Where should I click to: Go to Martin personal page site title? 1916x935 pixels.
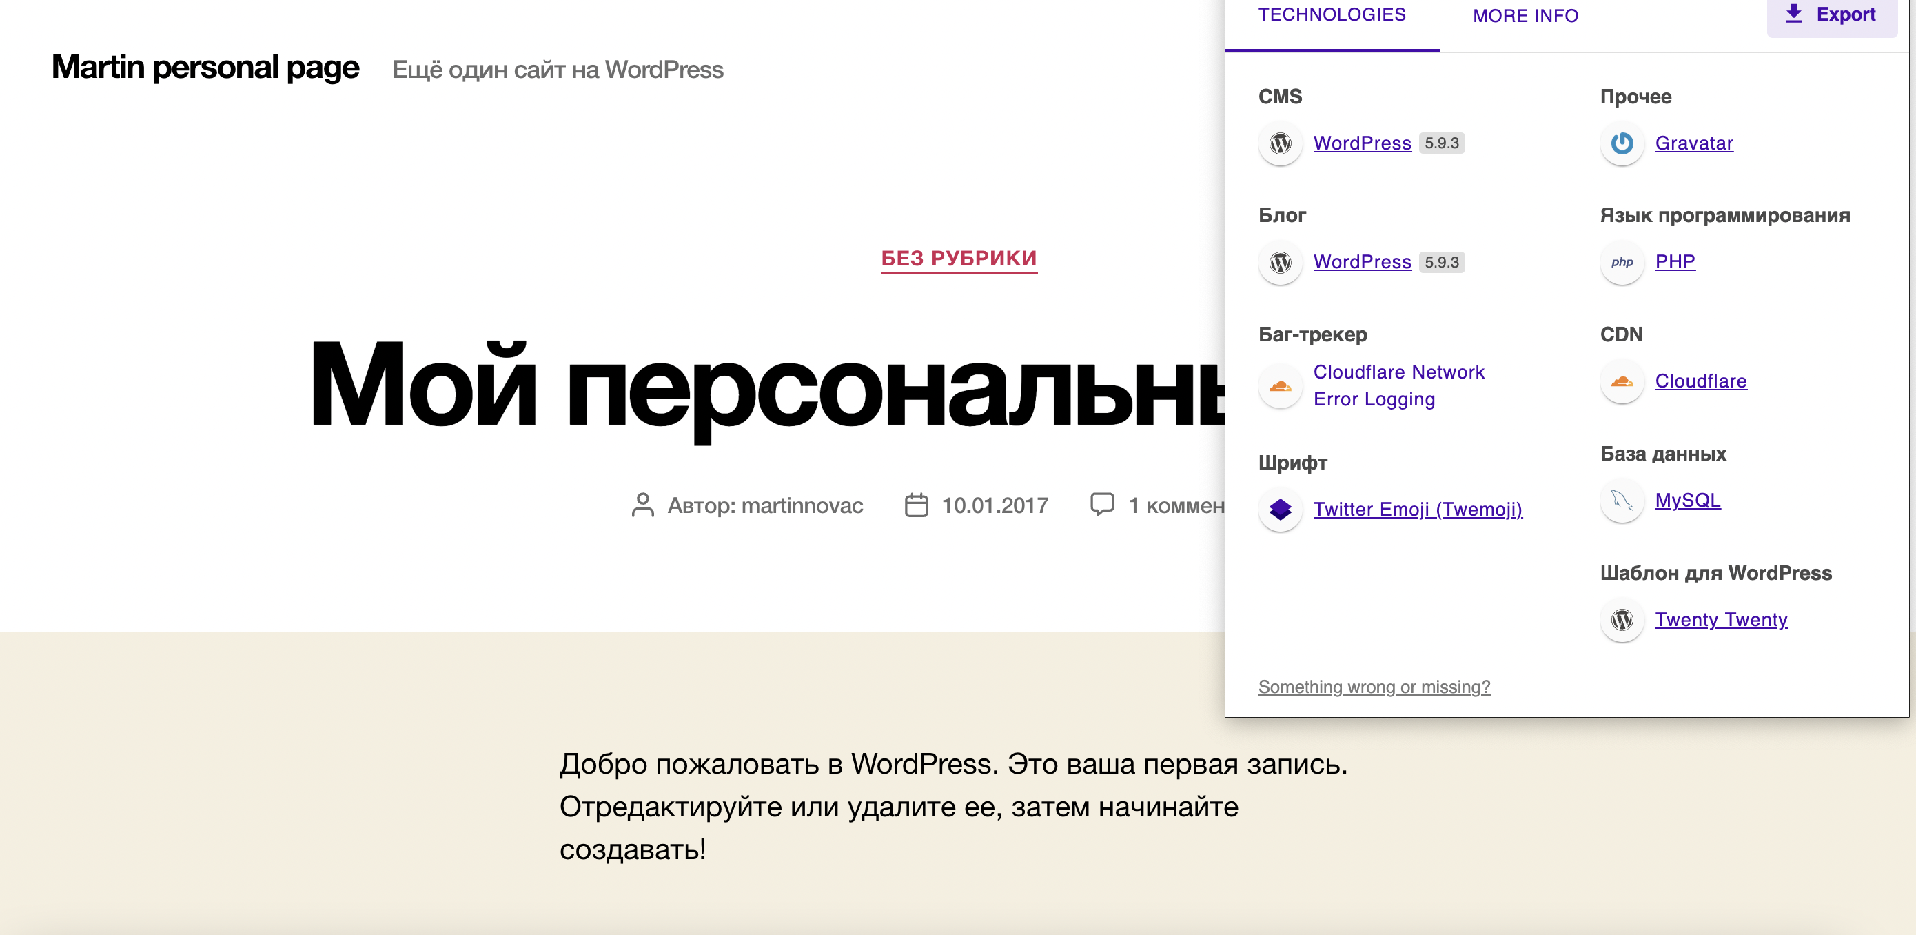click(x=205, y=67)
